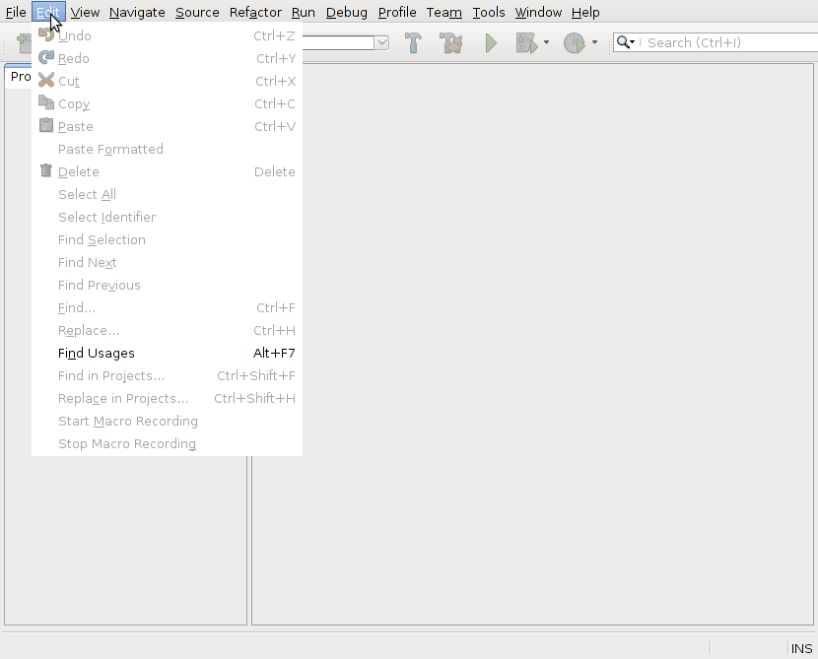Run the project with the green play icon
Image resolution: width=818 pixels, height=659 pixels.
click(x=491, y=42)
